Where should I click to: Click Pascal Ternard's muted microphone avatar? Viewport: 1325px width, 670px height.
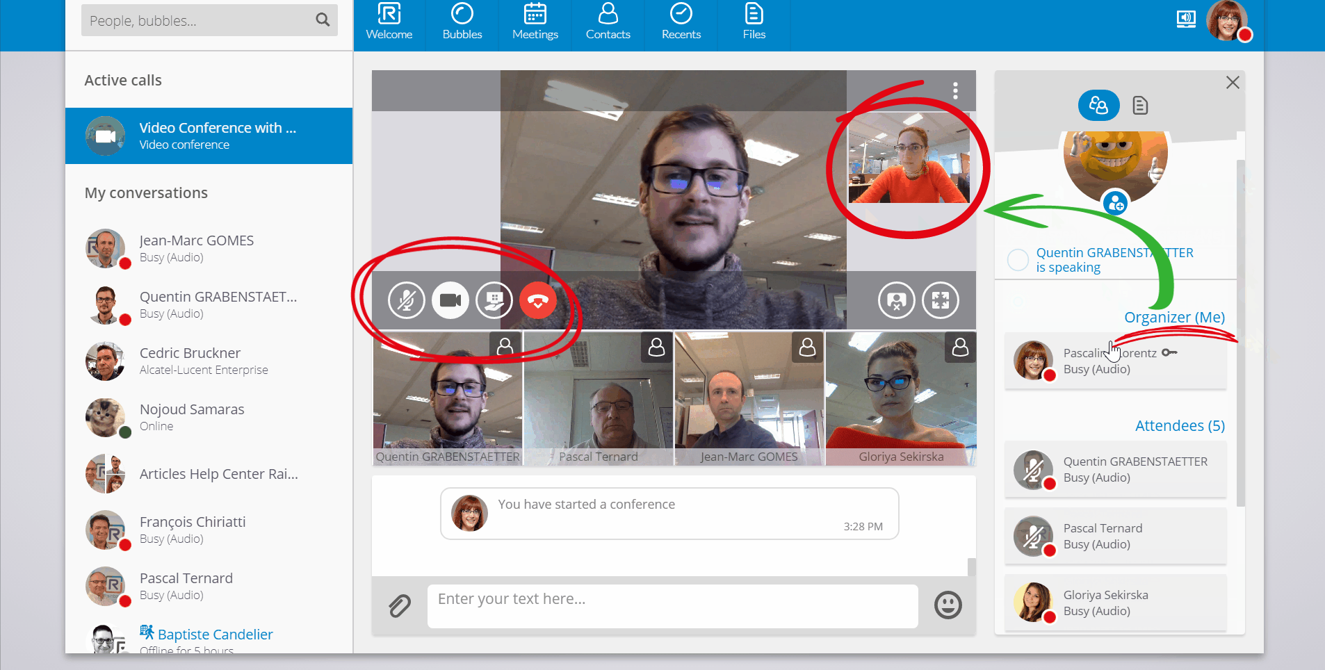click(1034, 537)
